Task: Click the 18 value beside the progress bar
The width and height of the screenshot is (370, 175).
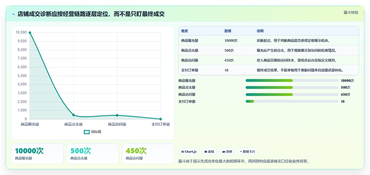Action: tap(343, 102)
